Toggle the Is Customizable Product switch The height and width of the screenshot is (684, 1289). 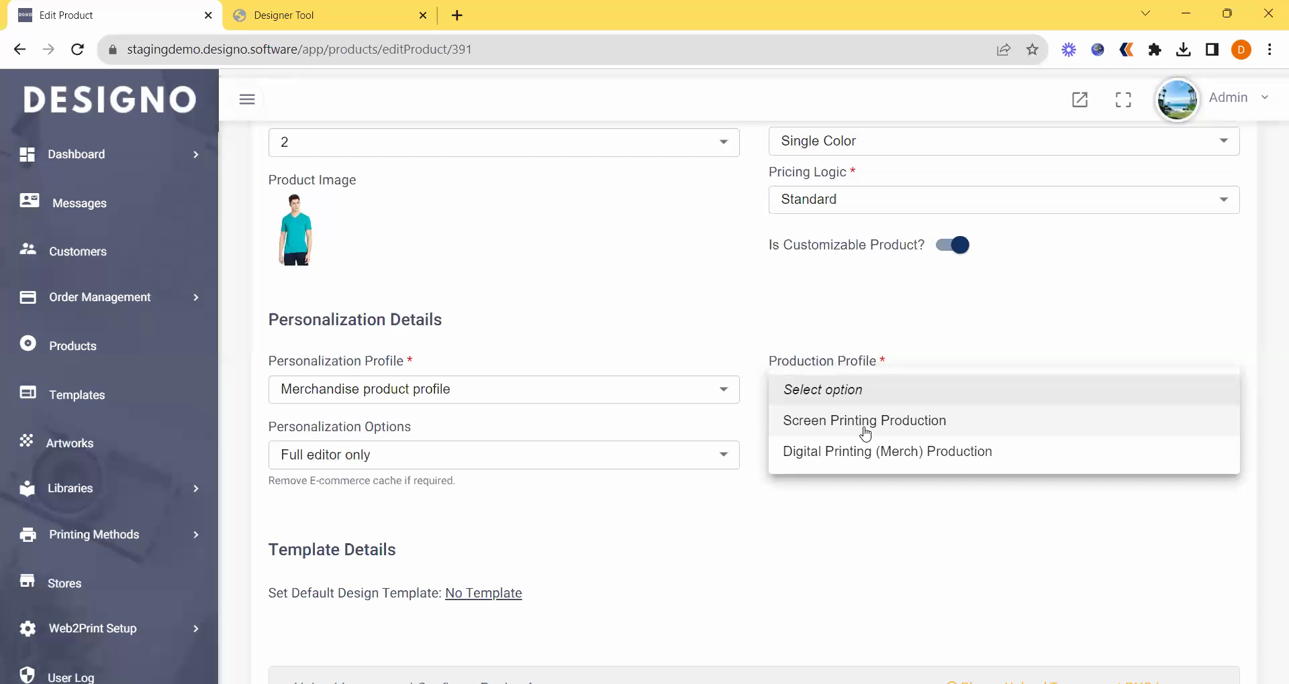(x=953, y=245)
